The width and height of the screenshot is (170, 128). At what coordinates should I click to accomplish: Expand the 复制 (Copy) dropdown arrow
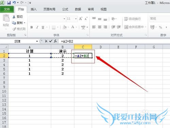(x=24, y=23)
